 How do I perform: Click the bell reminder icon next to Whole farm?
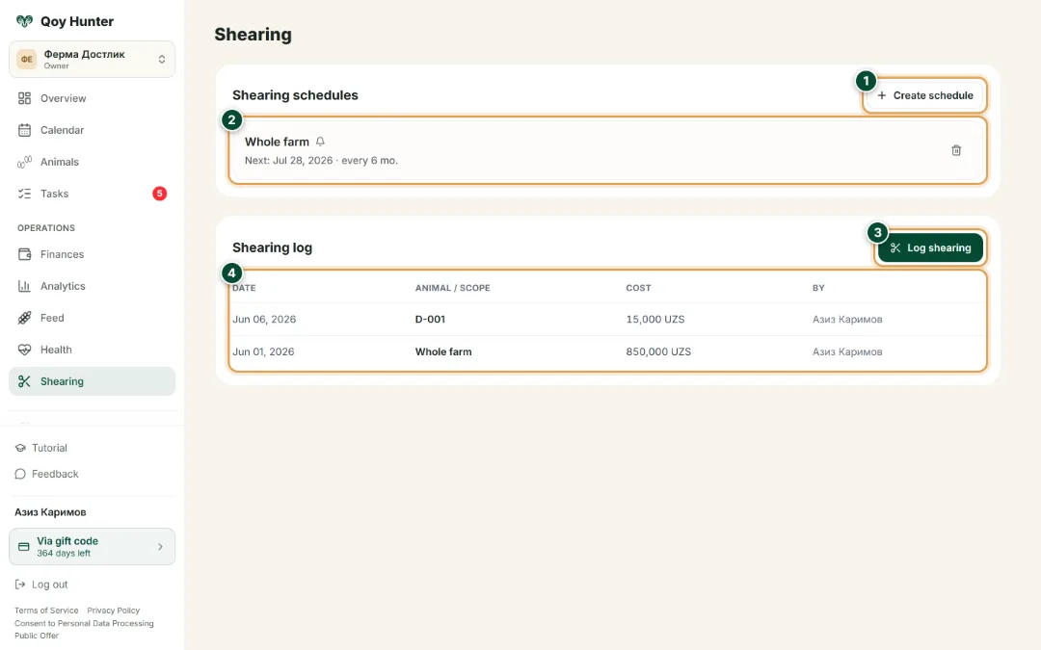[320, 142]
